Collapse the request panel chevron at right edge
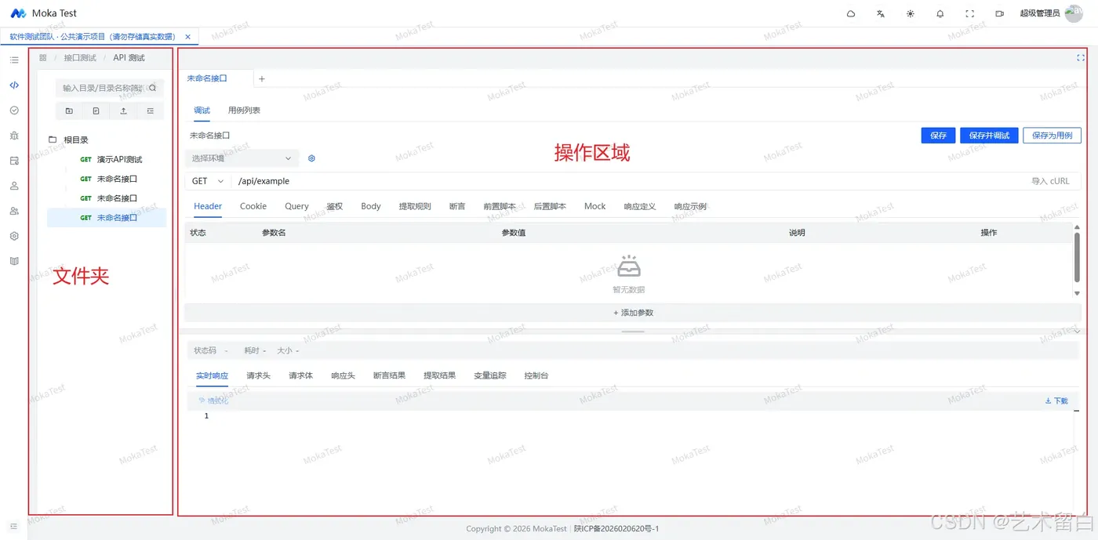This screenshot has height=540, width=1098. tap(1077, 331)
